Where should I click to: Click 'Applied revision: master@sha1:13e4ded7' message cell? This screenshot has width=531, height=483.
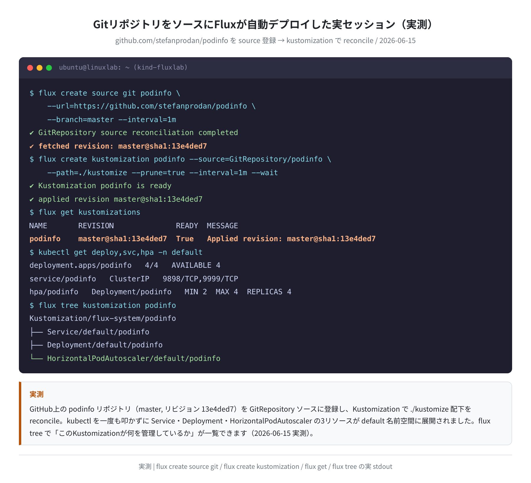pyautogui.click(x=291, y=239)
